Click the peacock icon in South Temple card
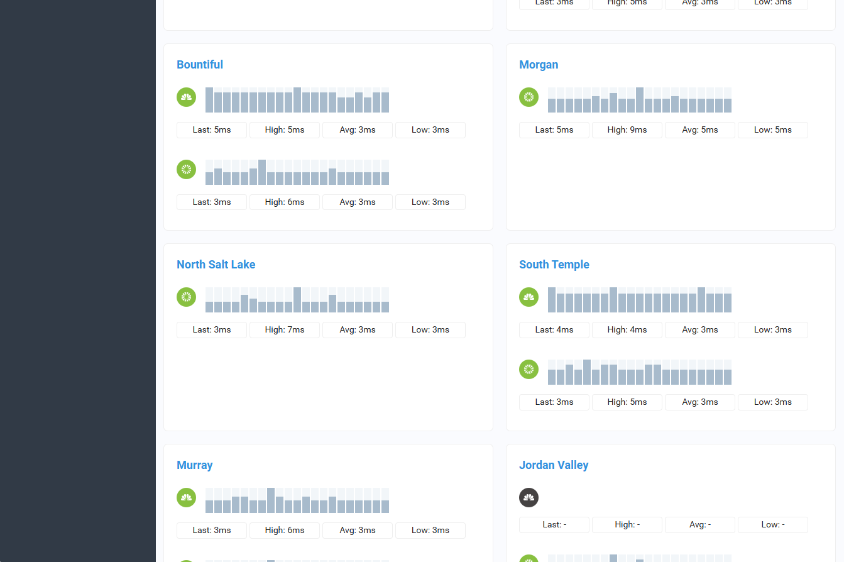The image size is (844, 562). [529, 297]
